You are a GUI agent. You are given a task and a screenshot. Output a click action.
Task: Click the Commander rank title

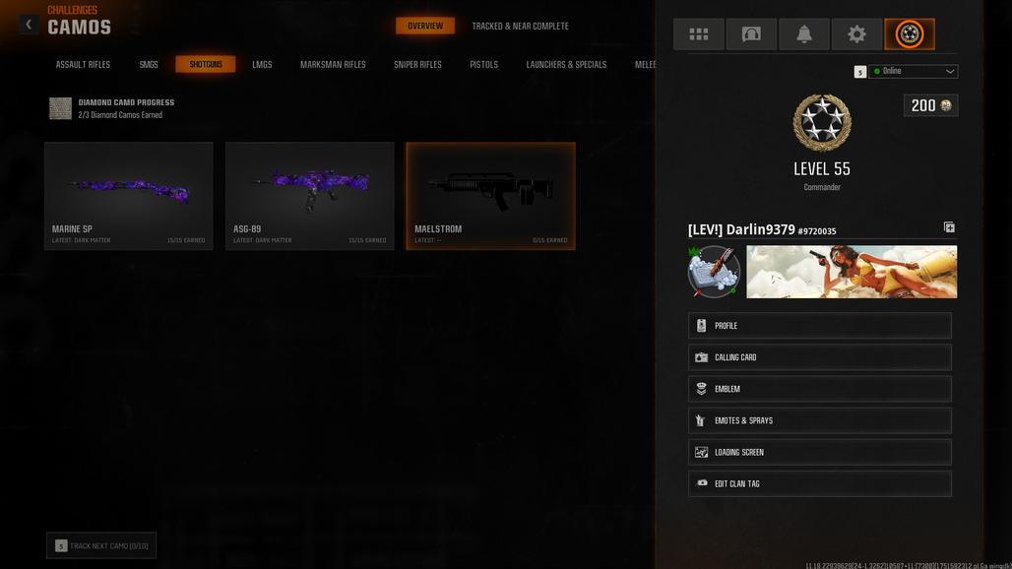822,187
